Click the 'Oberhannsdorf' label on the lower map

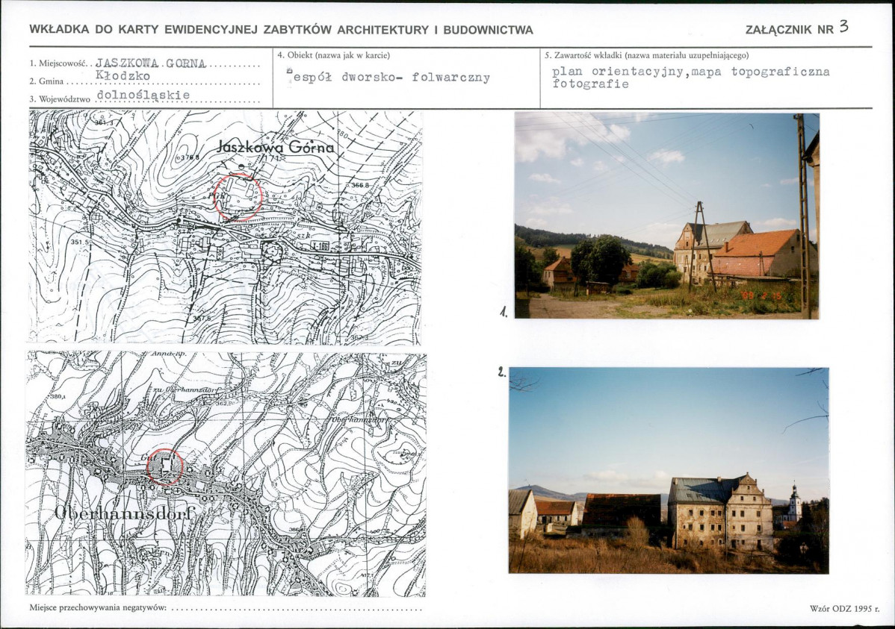click(125, 514)
